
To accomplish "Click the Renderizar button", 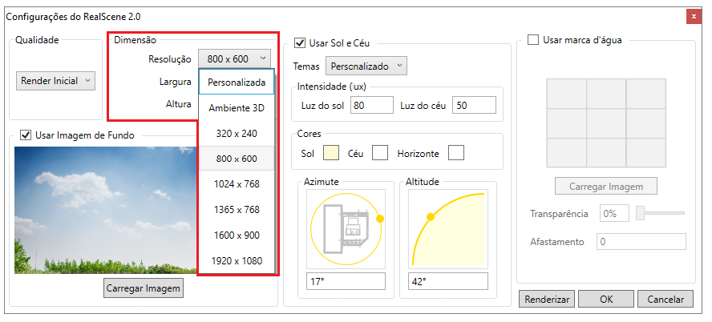I will (x=547, y=300).
